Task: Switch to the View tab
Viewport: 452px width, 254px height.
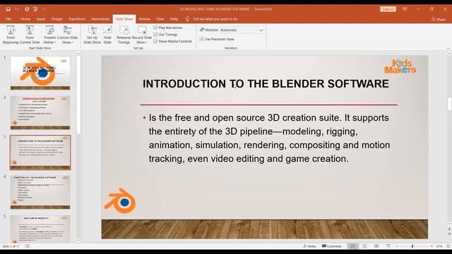Action: (x=160, y=19)
